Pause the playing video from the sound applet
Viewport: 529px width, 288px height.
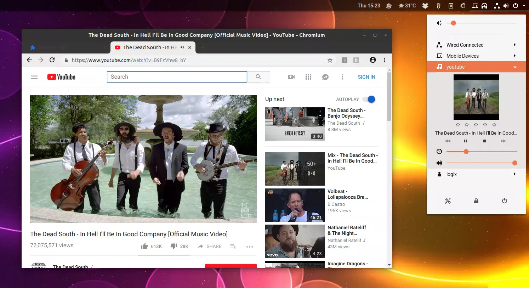pyautogui.click(x=465, y=141)
